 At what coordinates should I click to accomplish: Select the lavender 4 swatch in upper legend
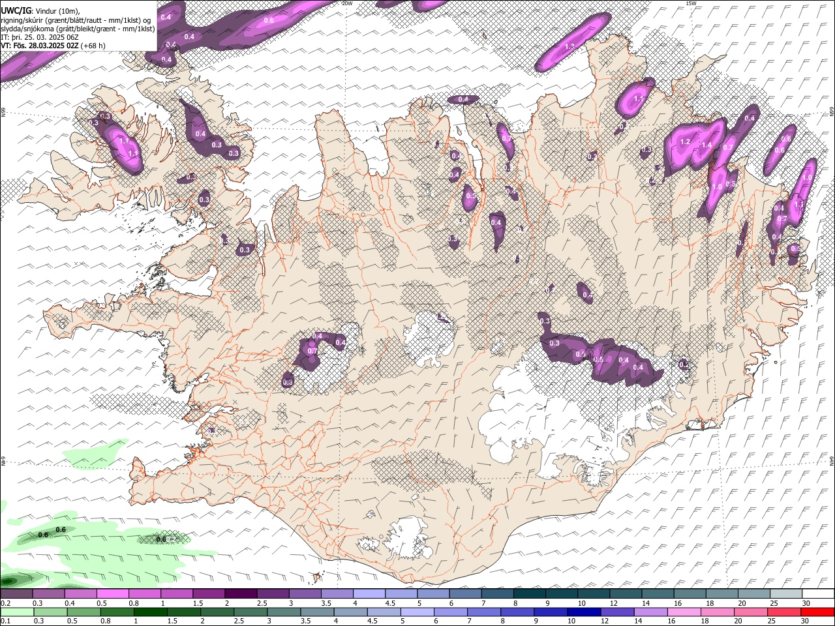[369, 593]
